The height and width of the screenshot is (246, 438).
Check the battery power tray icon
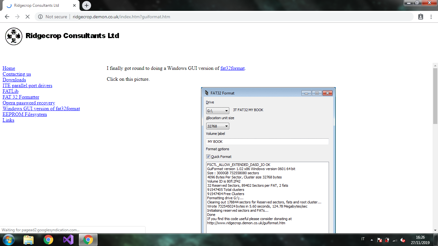point(387,240)
